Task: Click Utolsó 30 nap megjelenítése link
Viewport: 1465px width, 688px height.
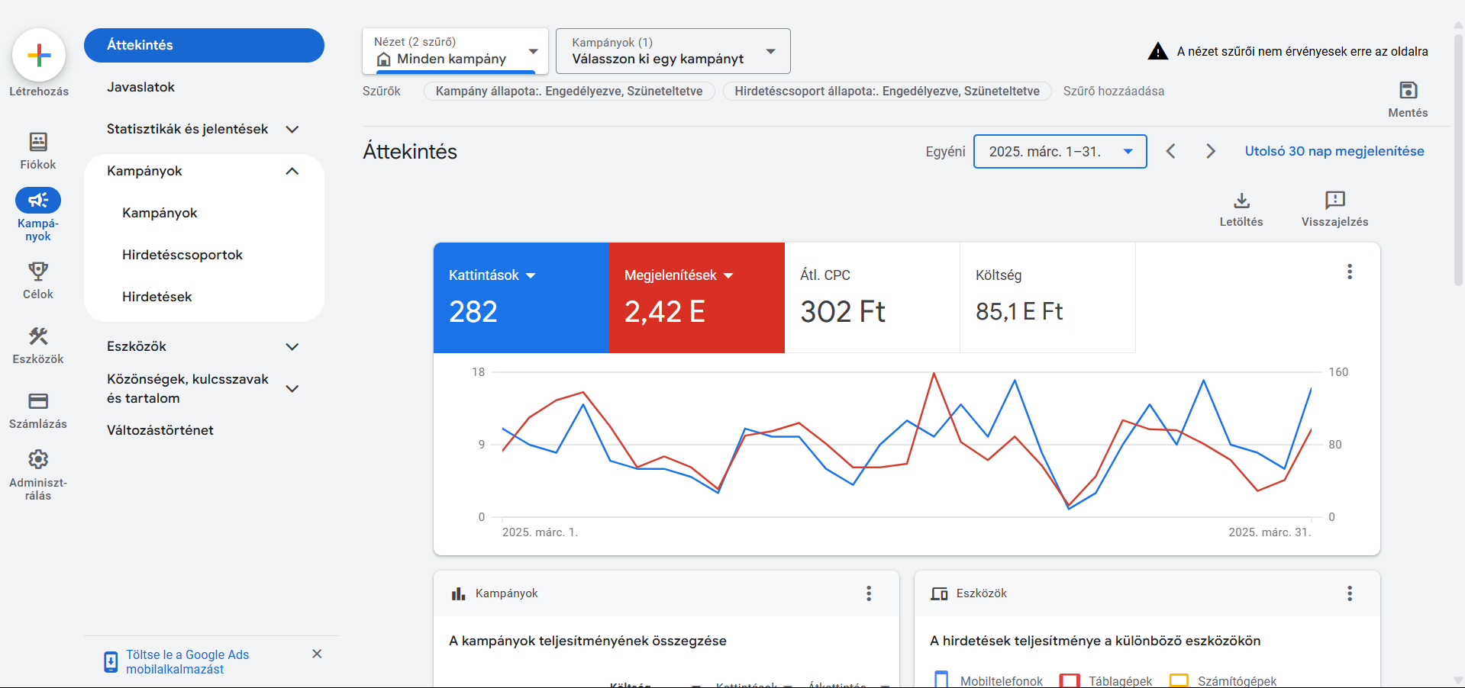Action: (1334, 152)
